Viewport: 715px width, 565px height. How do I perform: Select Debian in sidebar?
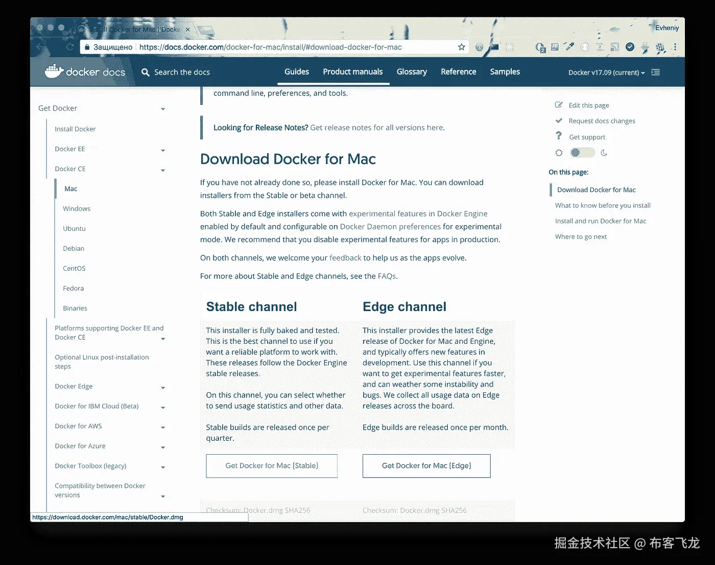pyautogui.click(x=74, y=249)
